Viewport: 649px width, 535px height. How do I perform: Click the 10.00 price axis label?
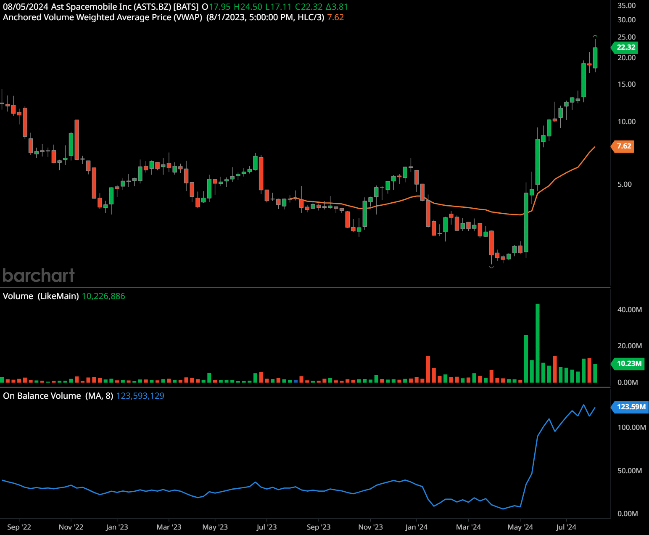click(626, 122)
